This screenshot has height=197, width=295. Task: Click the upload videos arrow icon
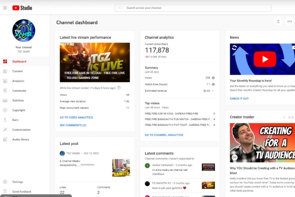(x=278, y=21)
